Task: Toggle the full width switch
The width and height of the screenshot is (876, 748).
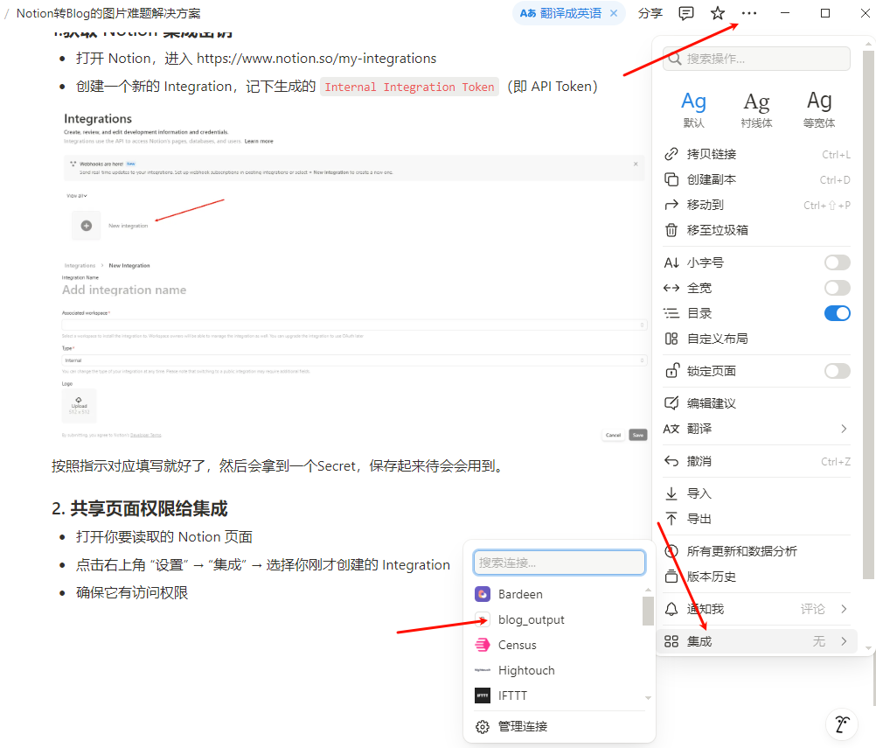Action: click(x=837, y=288)
